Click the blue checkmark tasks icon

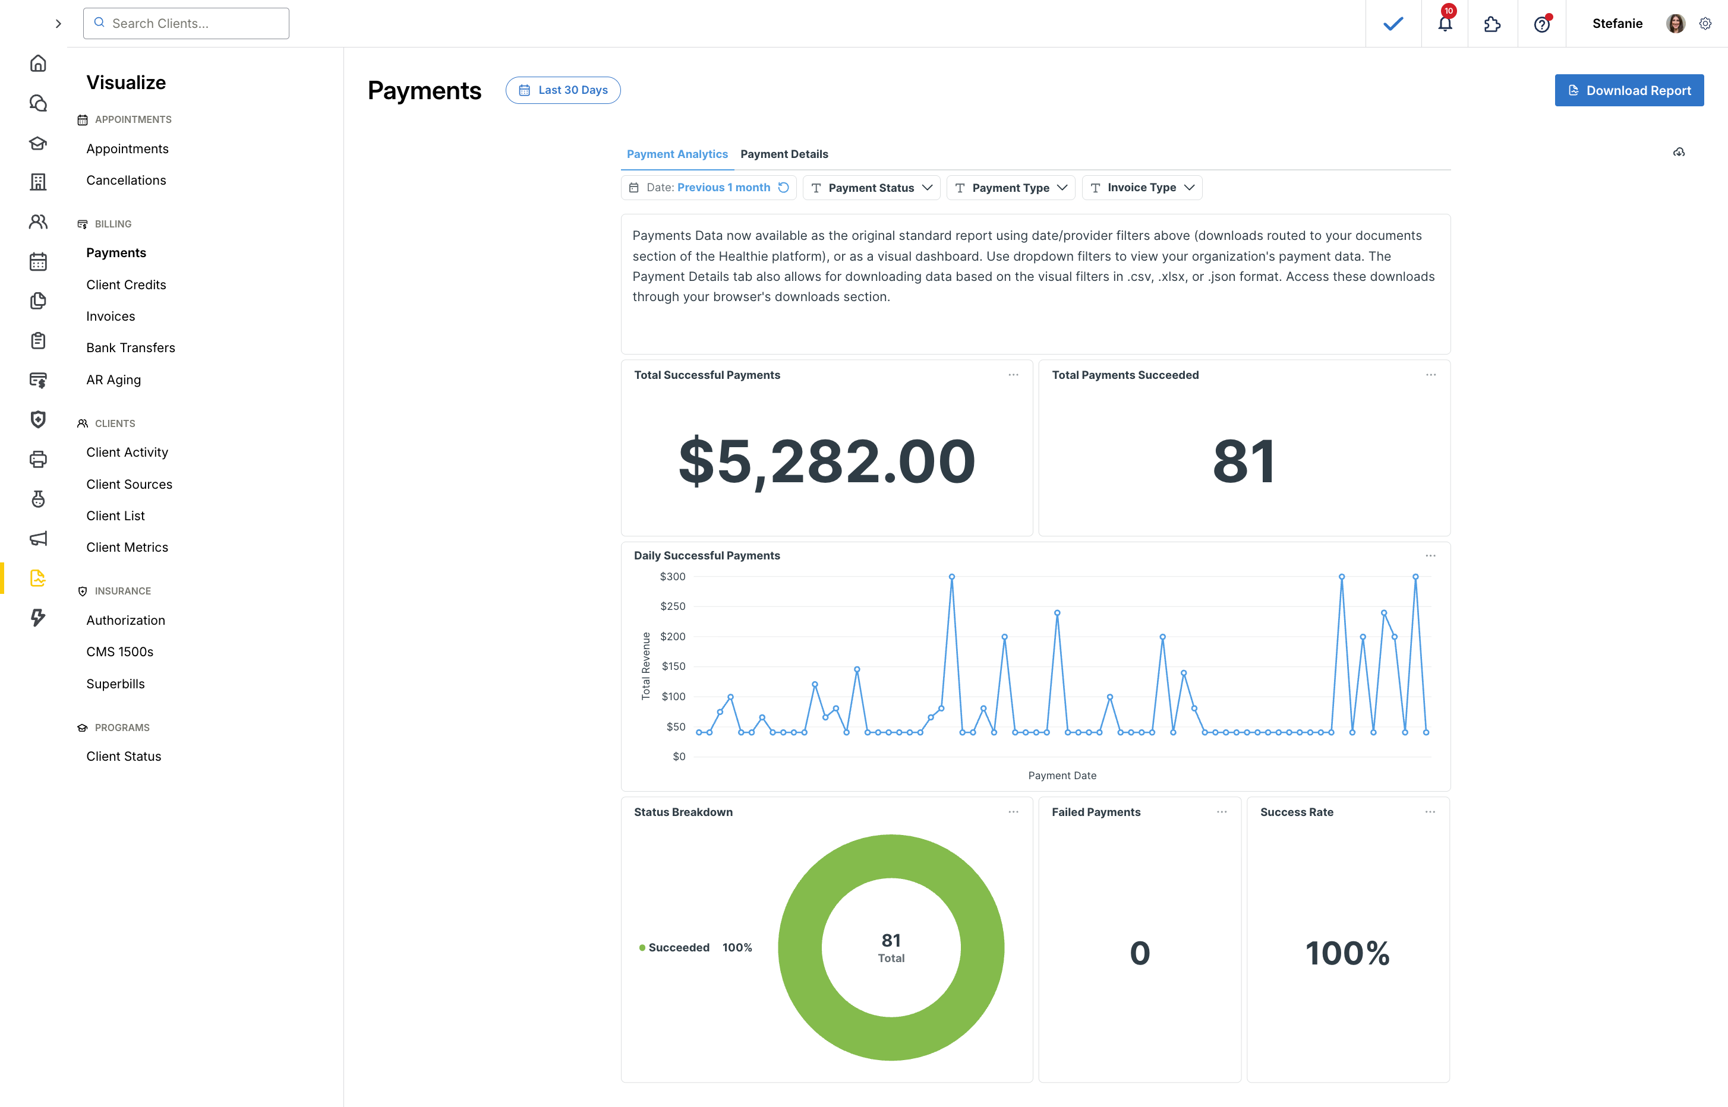tap(1393, 24)
